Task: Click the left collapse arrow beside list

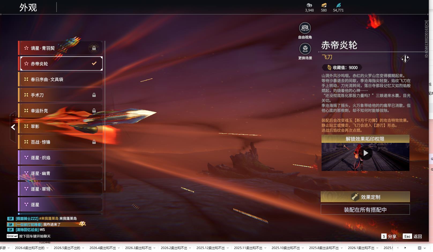Action: 13,127
